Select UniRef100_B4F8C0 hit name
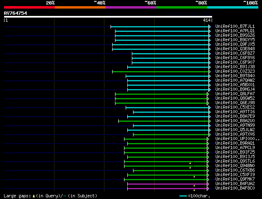This screenshot has width=262, height=199. [235, 188]
